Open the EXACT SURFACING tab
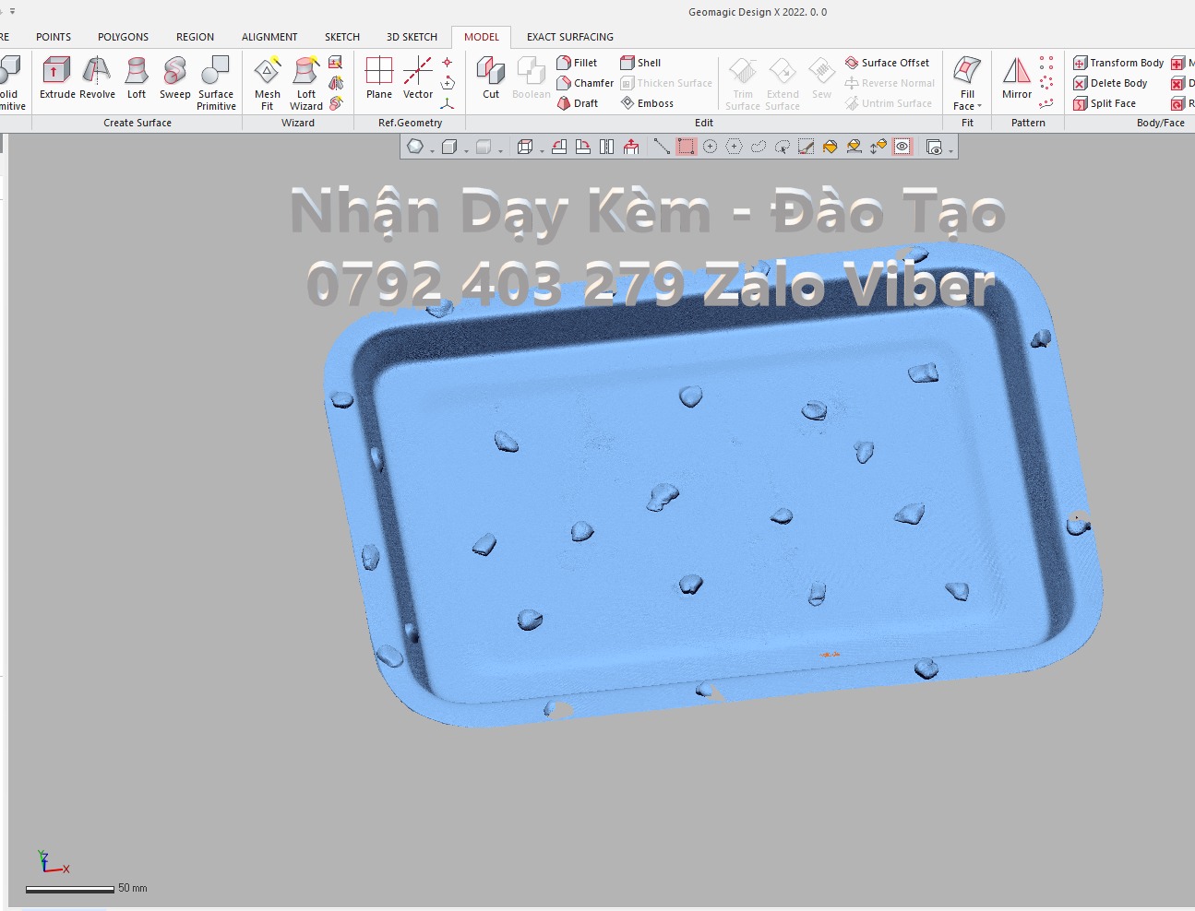The height and width of the screenshot is (911, 1195). pyautogui.click(x=569, y=37)
